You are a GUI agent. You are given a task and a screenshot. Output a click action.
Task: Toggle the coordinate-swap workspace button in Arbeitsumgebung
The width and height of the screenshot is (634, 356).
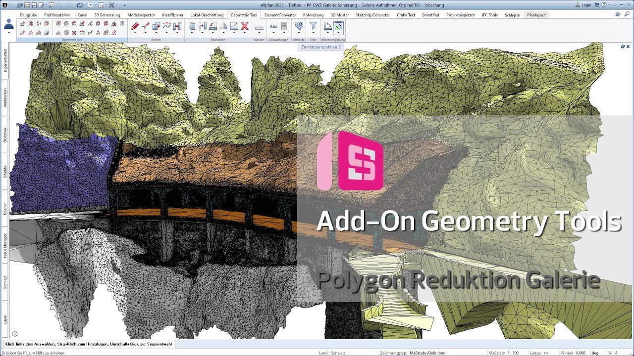click(327, 26)
